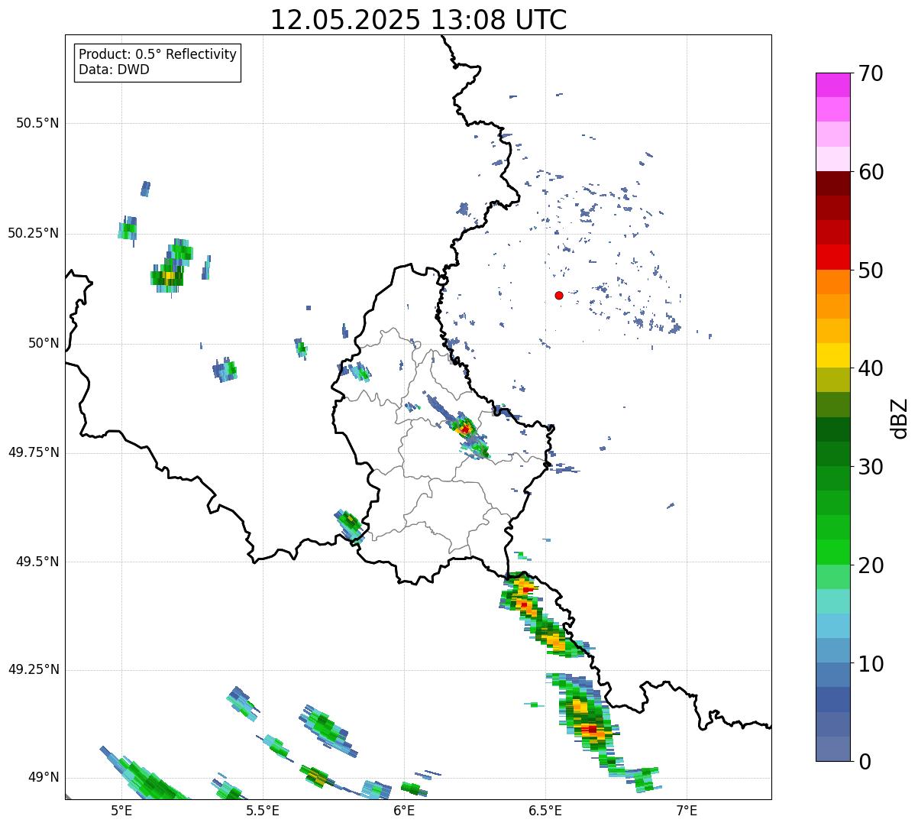
Task: Click the 49°N latitude label
Action: [42, 778]
